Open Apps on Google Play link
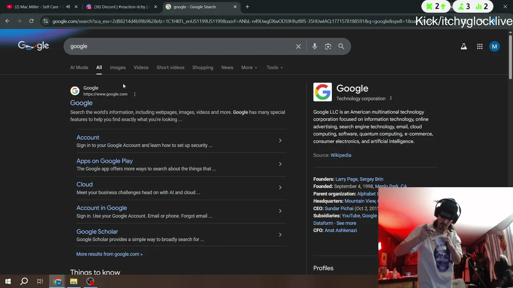 click(105, 161)
